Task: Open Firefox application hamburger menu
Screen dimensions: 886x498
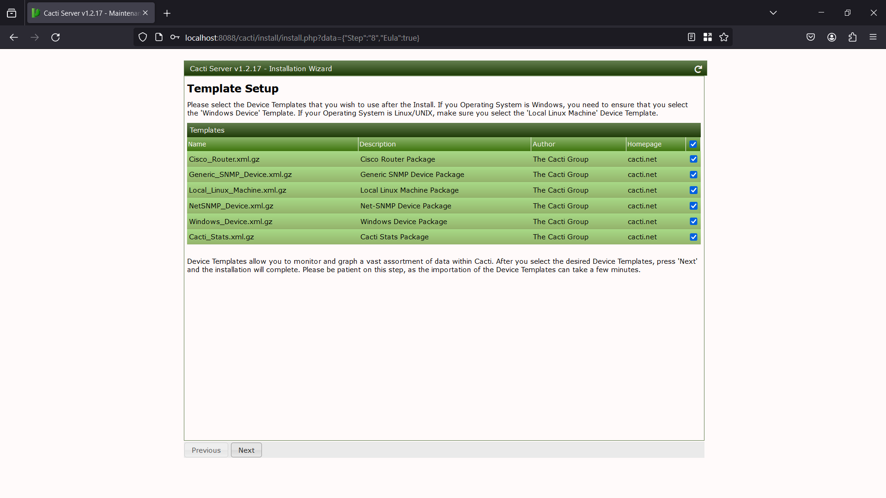Action: click(x=873, y=37)
